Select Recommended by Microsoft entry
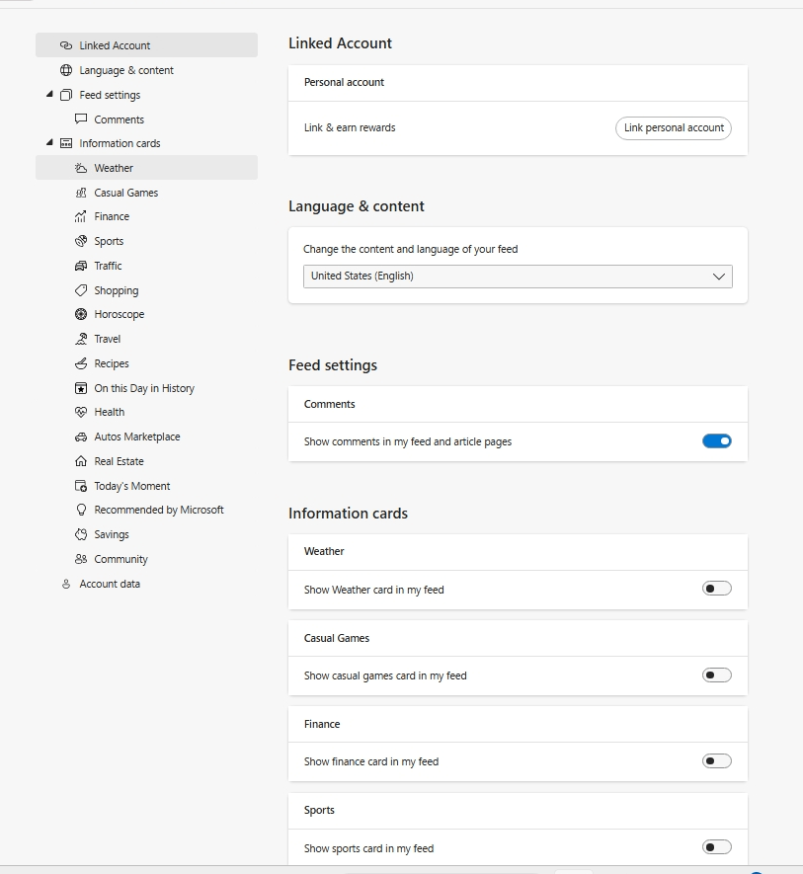The height and width of the screenshot is (874, 803). click(159, 510)
